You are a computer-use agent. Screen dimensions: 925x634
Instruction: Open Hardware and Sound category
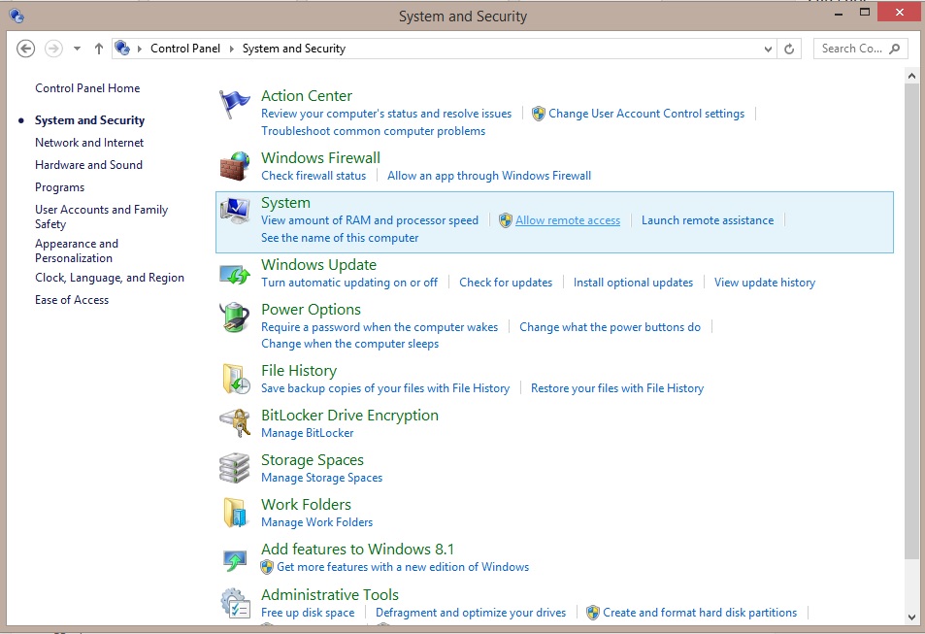coord(88,165)
